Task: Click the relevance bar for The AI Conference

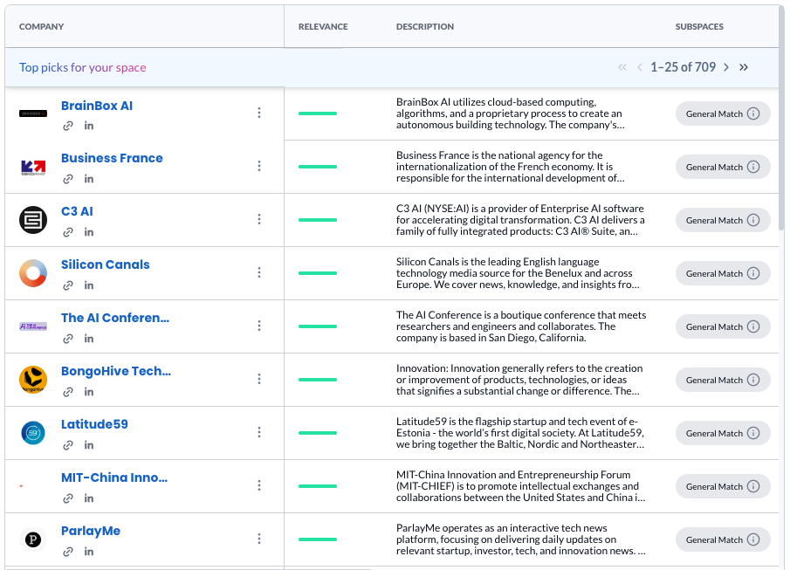Action: click(x=318, y=326)
